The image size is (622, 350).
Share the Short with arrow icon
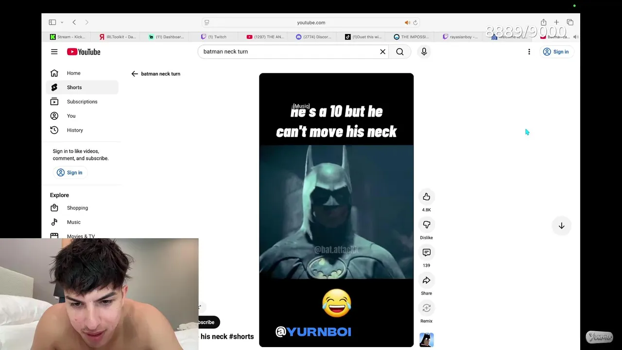(x=427, y=280)
